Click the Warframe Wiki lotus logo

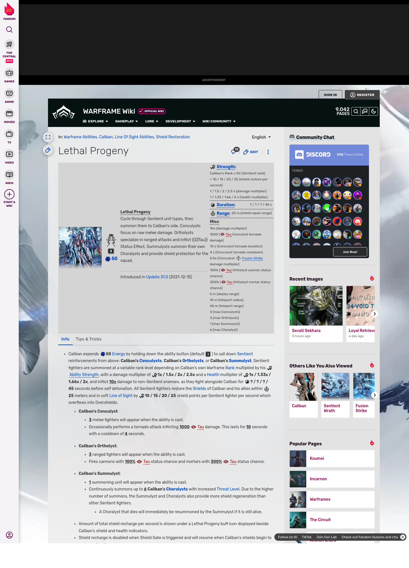click(64, 112)
